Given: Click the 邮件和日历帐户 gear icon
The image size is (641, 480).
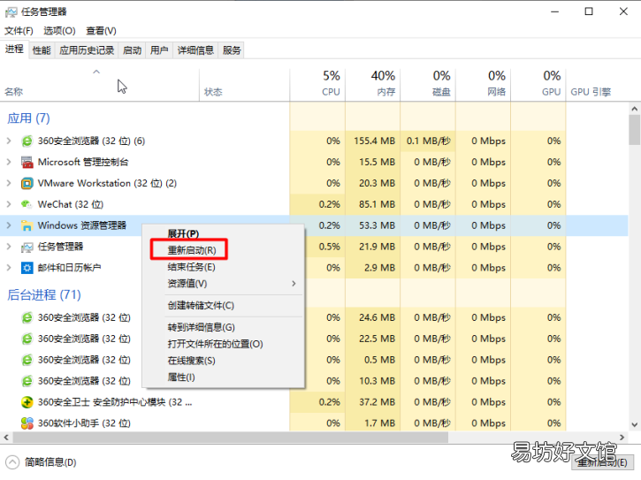Looking at the screenshot, I should click(x=27, y=268).
